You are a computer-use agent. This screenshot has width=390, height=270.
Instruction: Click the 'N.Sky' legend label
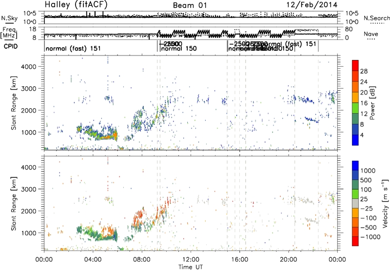[x=9, y=18]
